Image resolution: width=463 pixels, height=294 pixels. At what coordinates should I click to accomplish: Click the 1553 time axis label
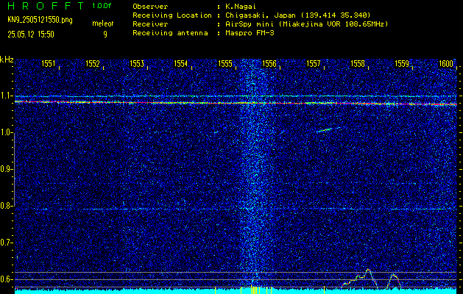[137, 64]
